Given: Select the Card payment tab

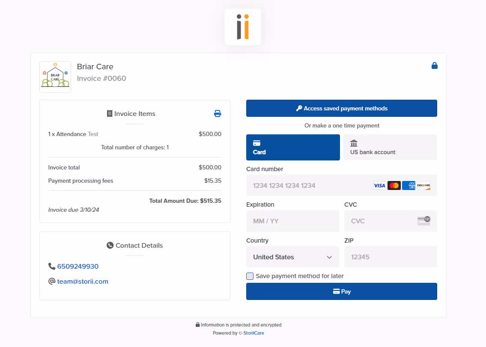Looking at the screenshot, I should (x=293, y=148).
